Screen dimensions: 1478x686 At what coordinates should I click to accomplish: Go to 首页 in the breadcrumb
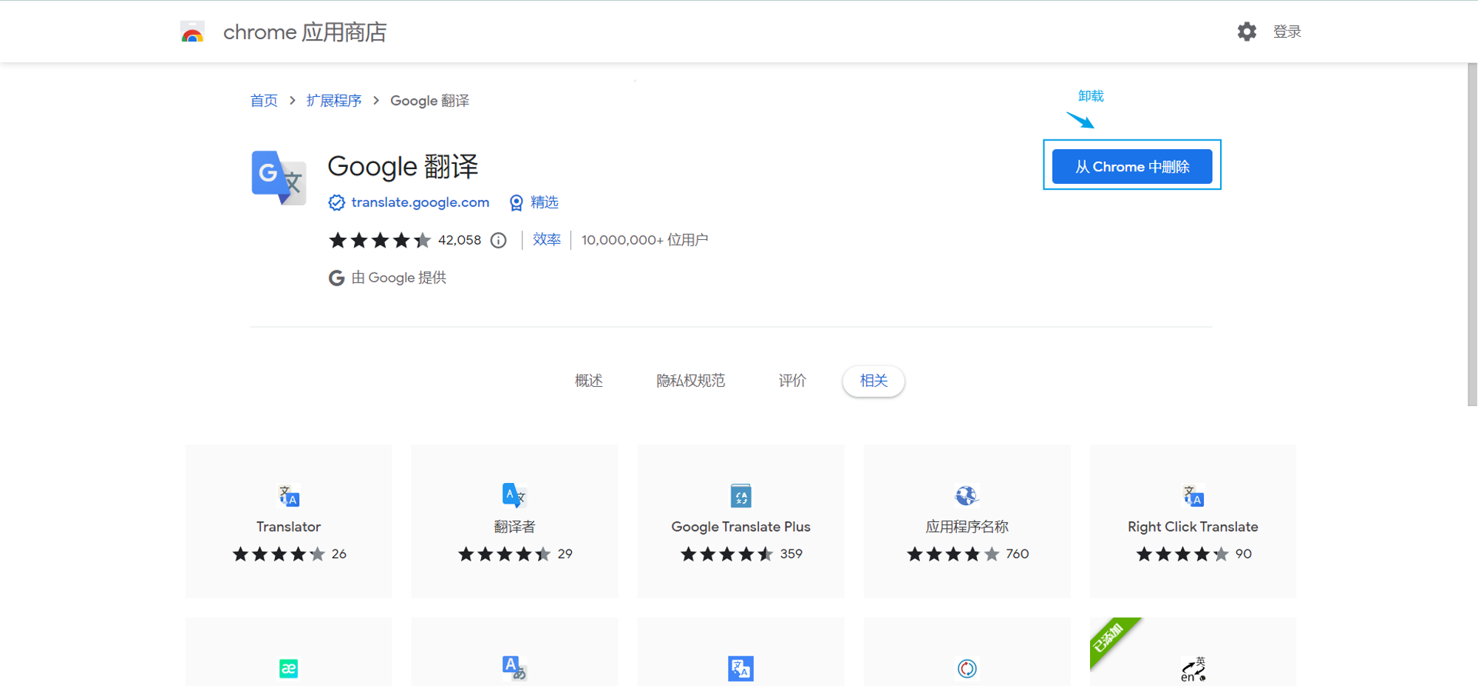pyautogui.click(x=264, y=100)
